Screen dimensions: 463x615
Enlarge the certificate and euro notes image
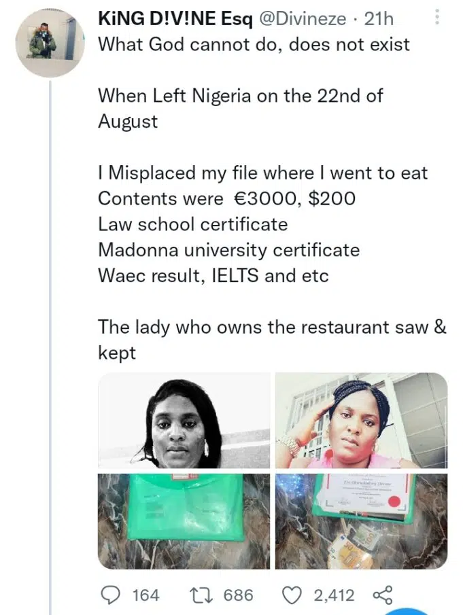(x=361, y=521)
